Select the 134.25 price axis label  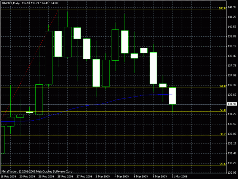pyautogui.click(x=232, y=114)
